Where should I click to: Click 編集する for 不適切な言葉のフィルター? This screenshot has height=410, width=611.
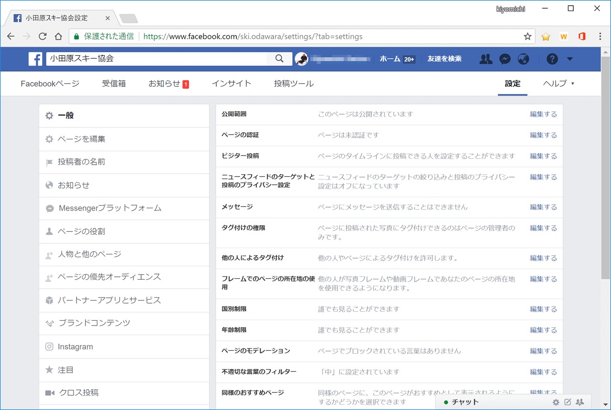coord(543,372)
